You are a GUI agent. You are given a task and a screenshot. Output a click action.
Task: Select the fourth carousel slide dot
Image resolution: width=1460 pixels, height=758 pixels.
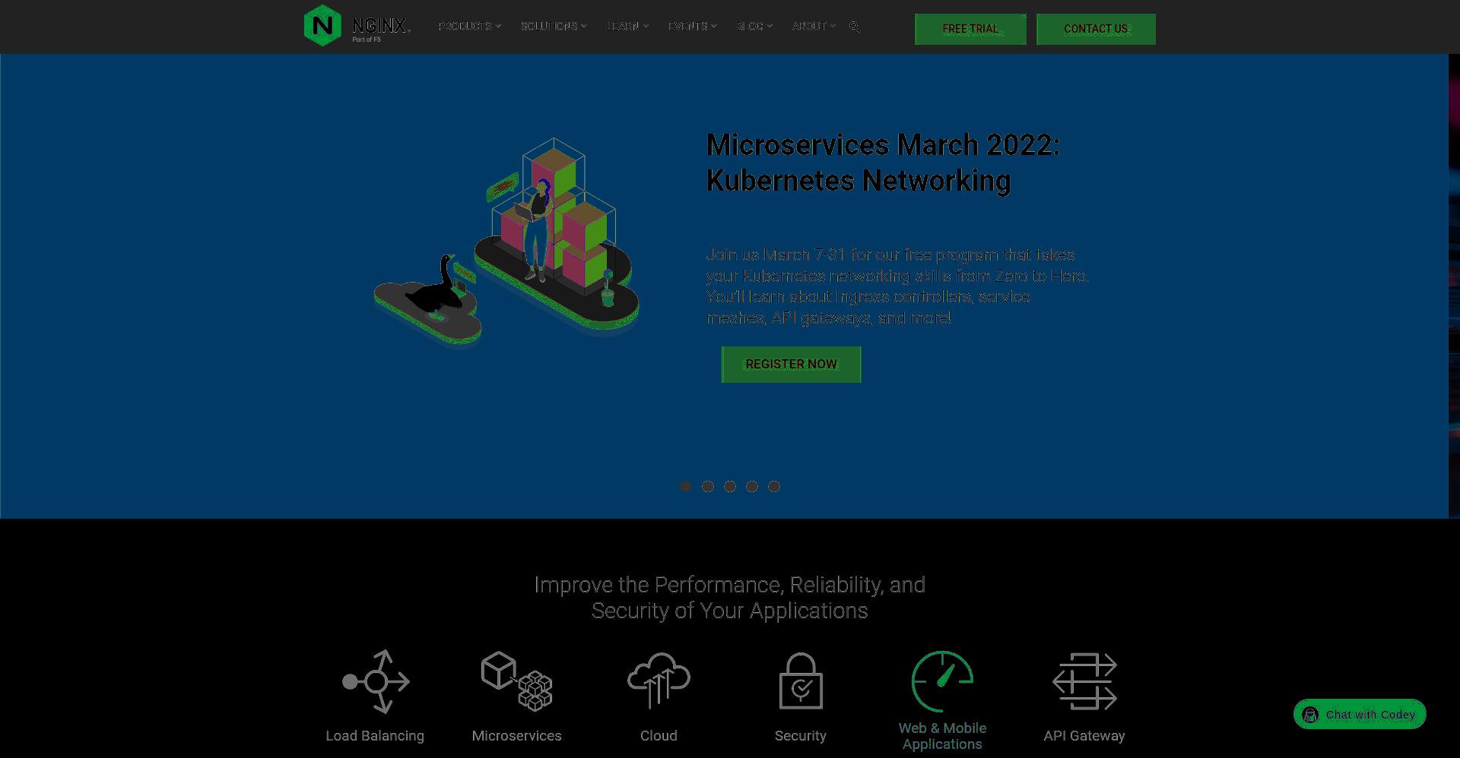click(x=752, y=486)
